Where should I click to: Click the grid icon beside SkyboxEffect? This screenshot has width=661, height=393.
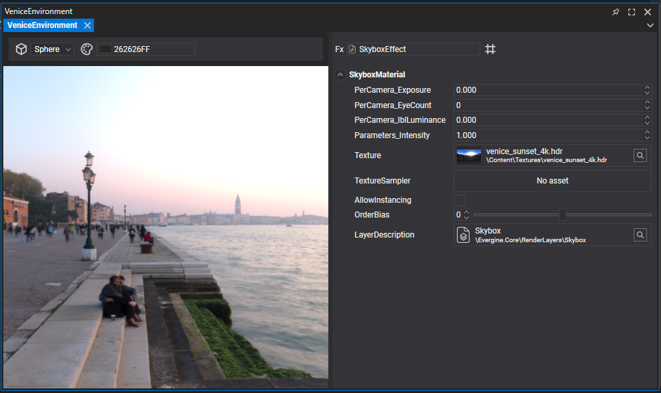click(x=490, y=49)
